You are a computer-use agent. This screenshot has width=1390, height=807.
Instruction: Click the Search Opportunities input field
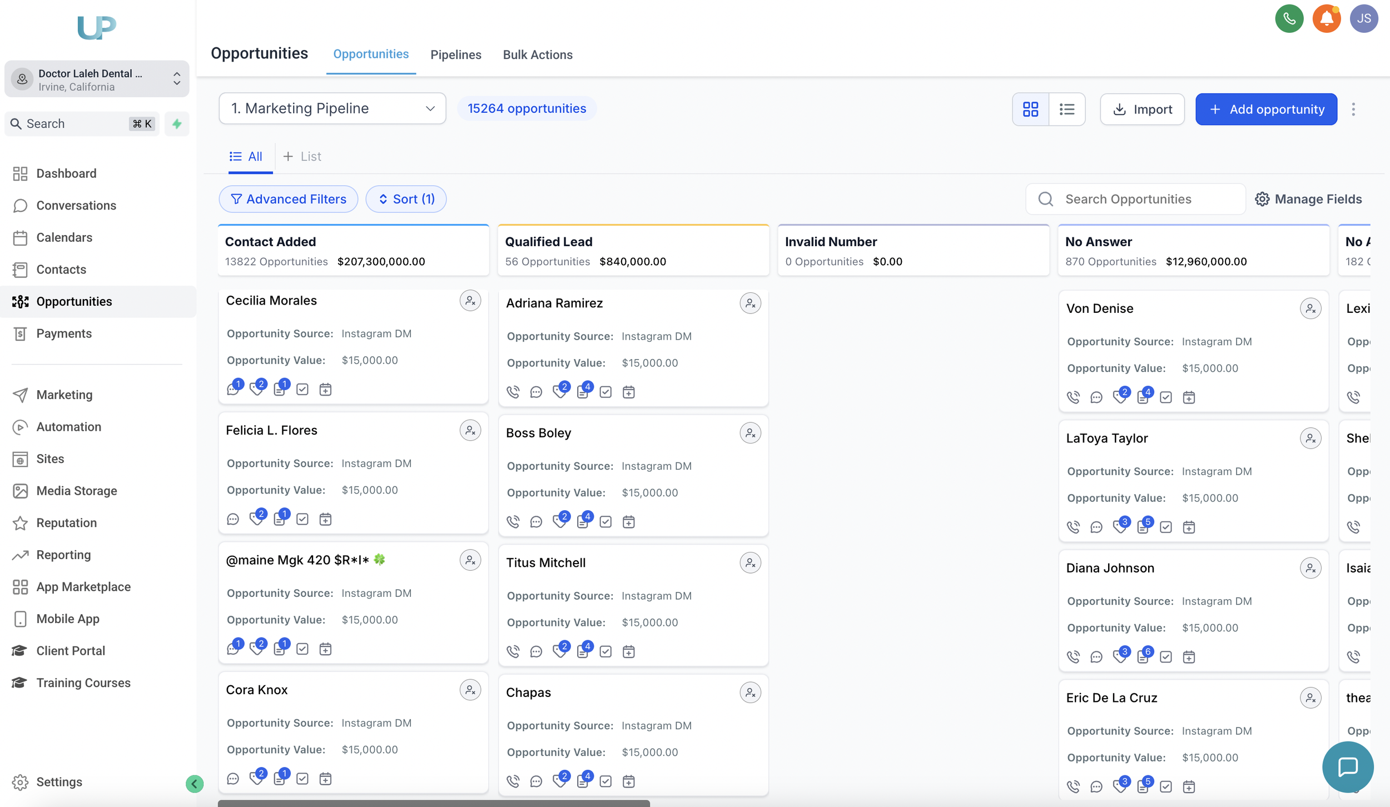point(1134,199)
